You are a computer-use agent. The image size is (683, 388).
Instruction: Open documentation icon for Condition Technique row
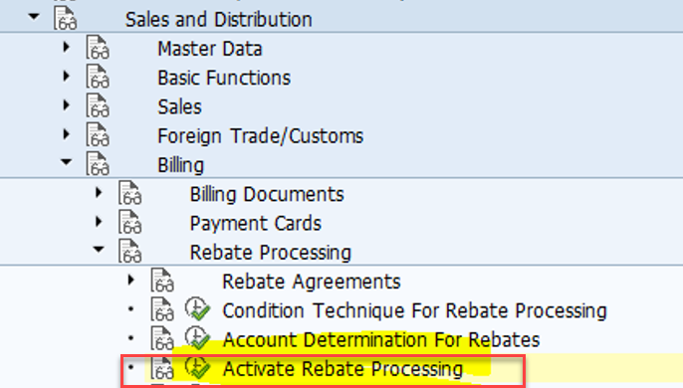pyautogui.click(x=162, y=309)
